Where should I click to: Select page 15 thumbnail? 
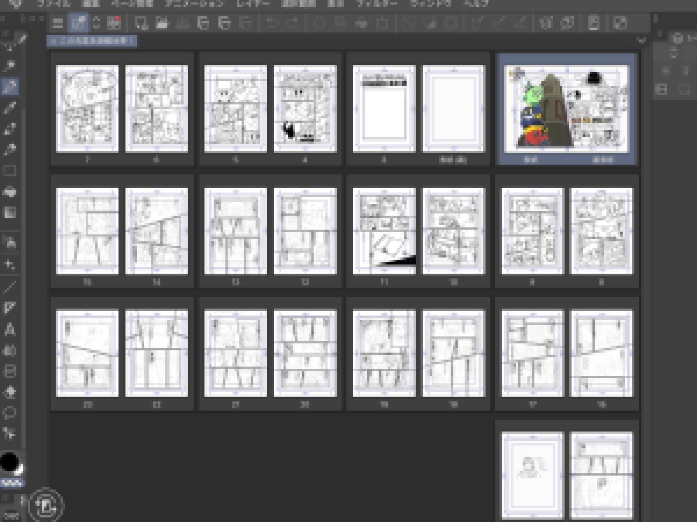coord(87,231)
